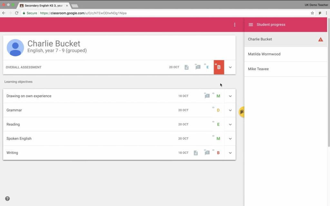Expand the Writing objective
Viewport: 330px width, 206px height.
click(230, 153)
